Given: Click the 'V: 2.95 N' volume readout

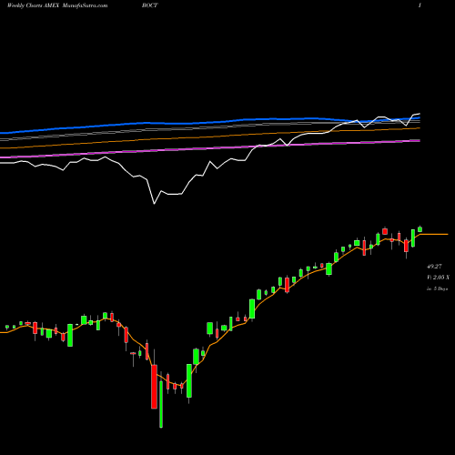Looking at the screenshot, I should (x=438, y=278).
